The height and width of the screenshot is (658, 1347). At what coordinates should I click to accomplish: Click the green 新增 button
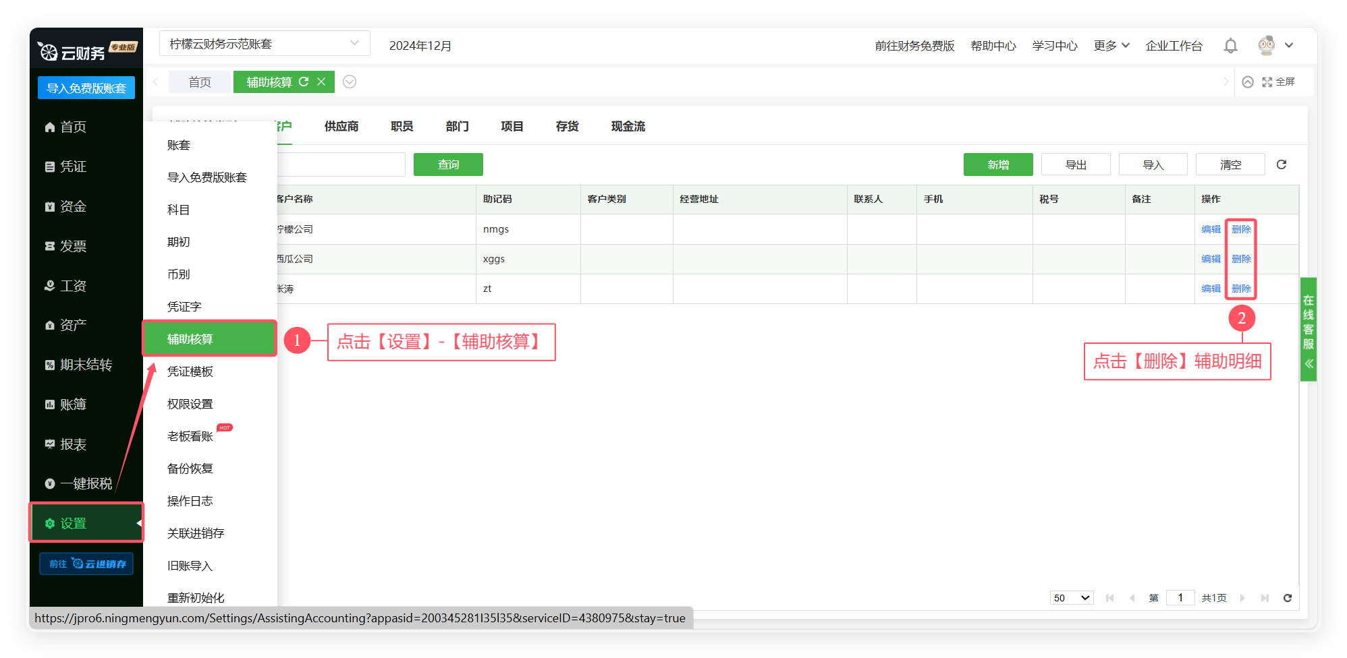[997, 164]
